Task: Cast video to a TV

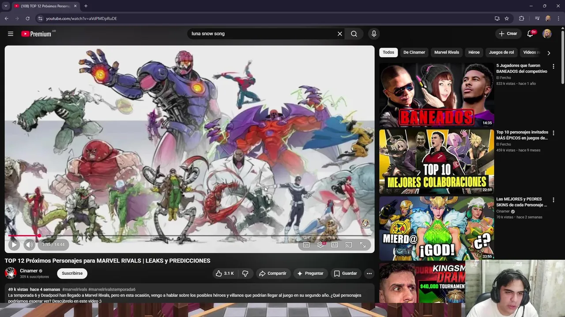Action: [349, 245]
